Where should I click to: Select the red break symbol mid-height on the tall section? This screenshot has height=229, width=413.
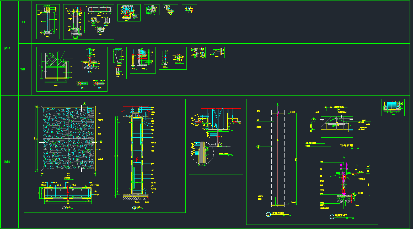click(x=137, y=159)
